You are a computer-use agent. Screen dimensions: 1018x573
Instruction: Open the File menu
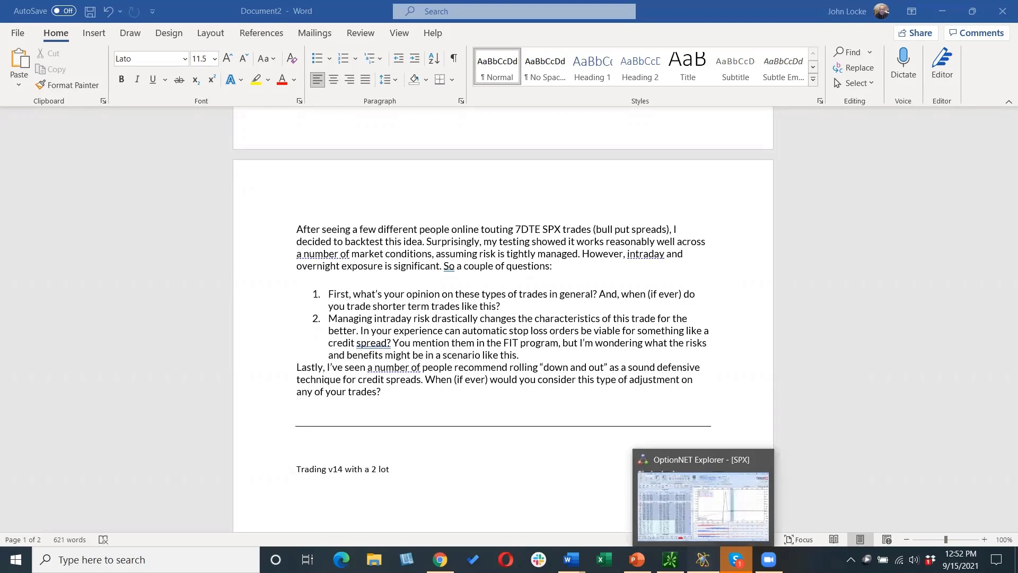[17, 33]
